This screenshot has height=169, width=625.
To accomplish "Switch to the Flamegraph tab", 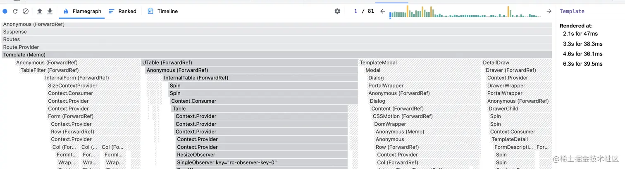I will click(x=82, y=12).
